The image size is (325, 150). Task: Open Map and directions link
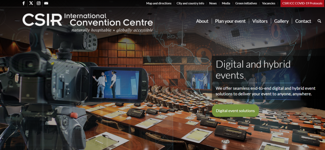(x=159, y=3)
